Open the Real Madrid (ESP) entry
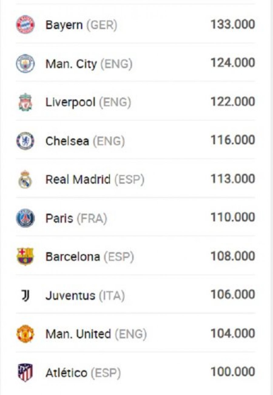Viewport: 273px width, 395px height. click(x=95, y=180)
